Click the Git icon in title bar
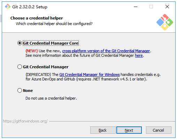This screenshot has width=177, height=140. (8, 7)
